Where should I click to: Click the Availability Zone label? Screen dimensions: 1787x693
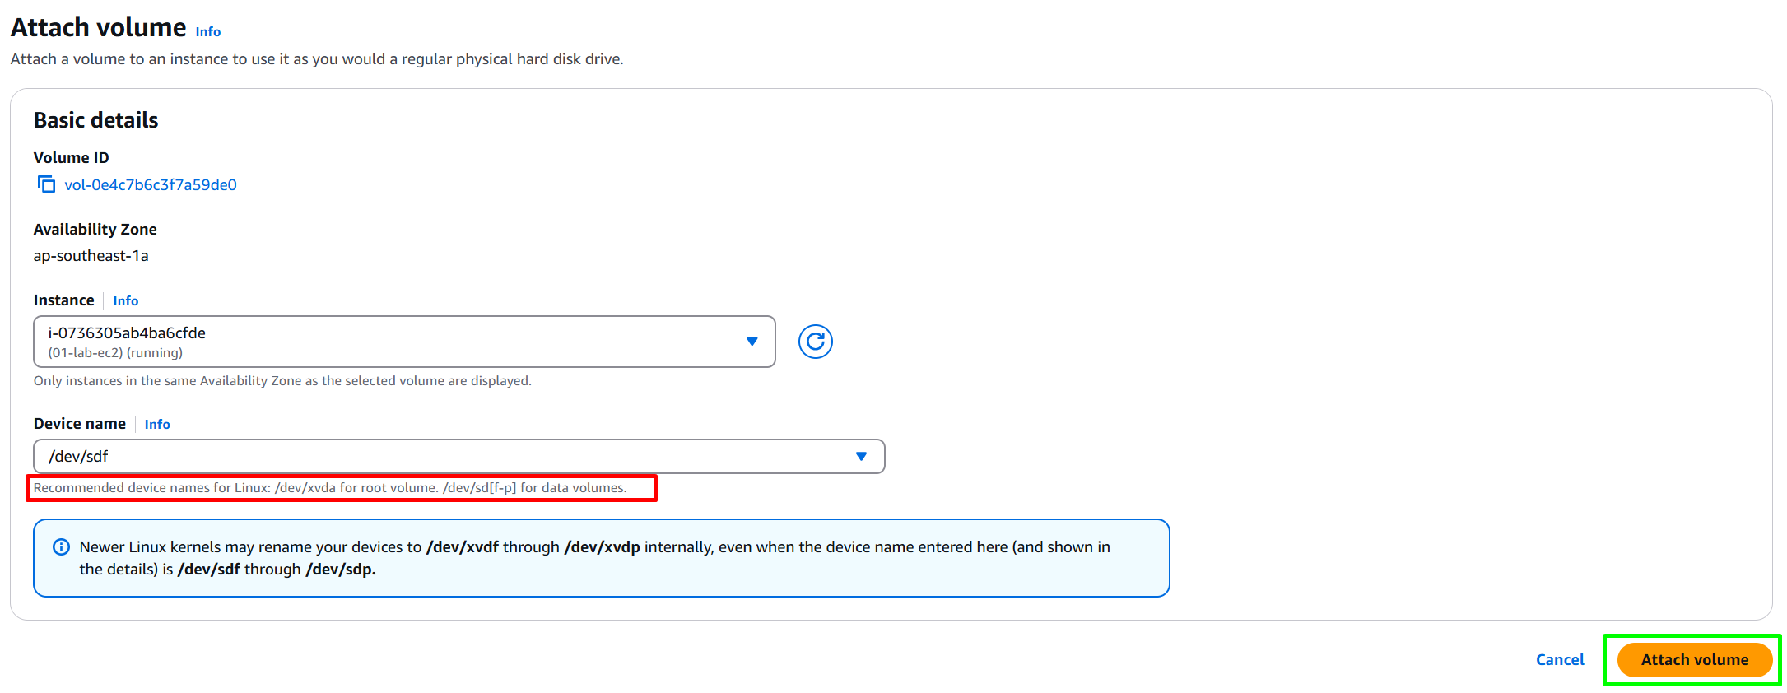[x=95, y=229]
